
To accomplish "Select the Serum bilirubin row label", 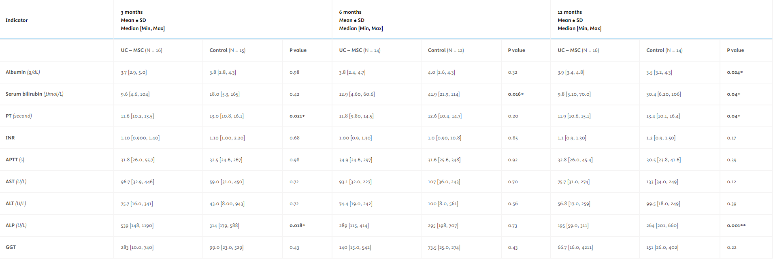I will [34, 94].
